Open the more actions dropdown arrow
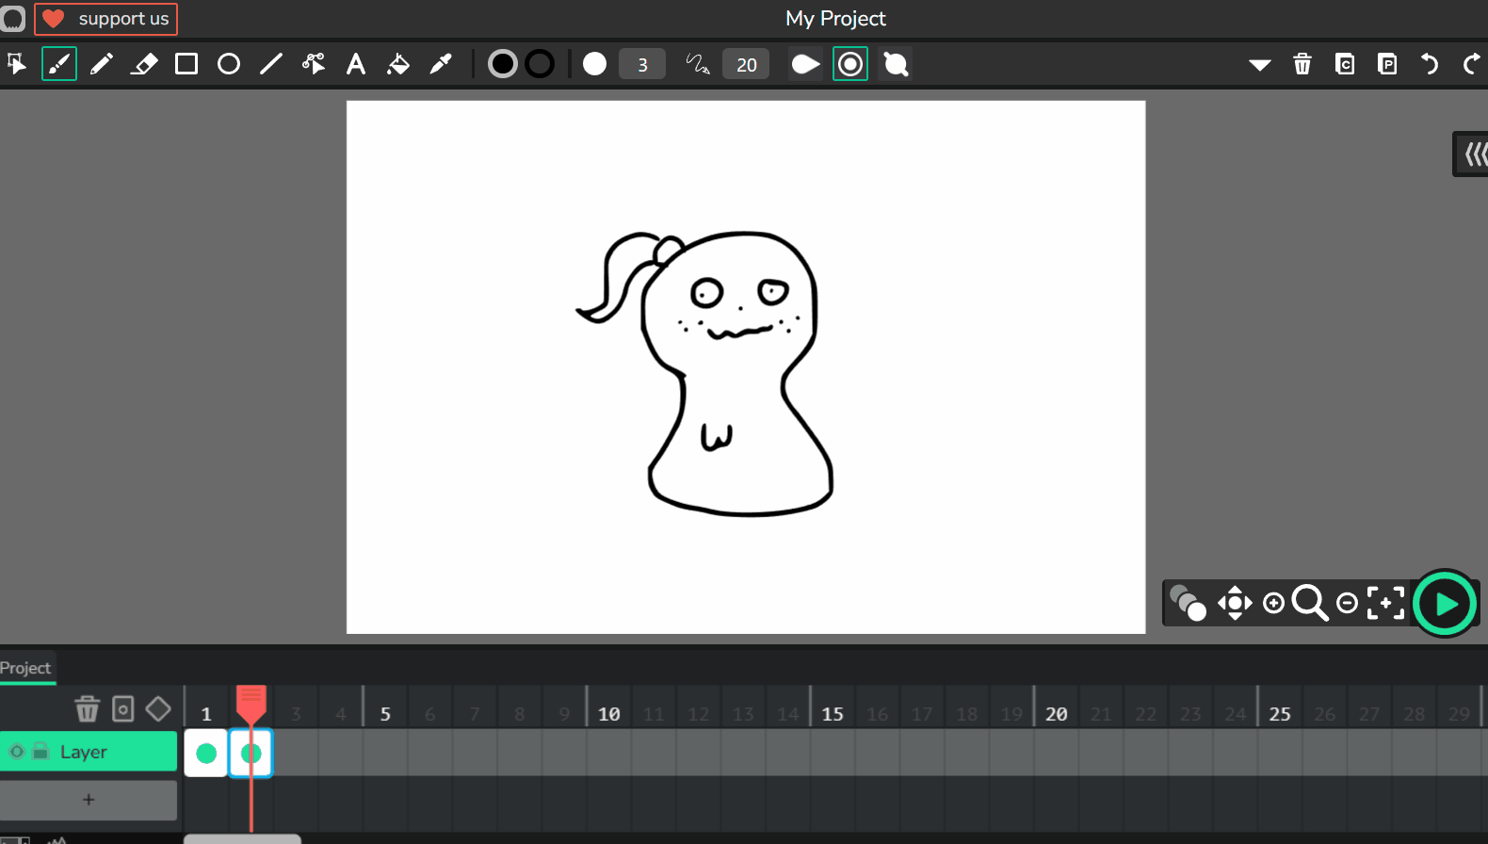1488x844 pixels. (1259, 65)
